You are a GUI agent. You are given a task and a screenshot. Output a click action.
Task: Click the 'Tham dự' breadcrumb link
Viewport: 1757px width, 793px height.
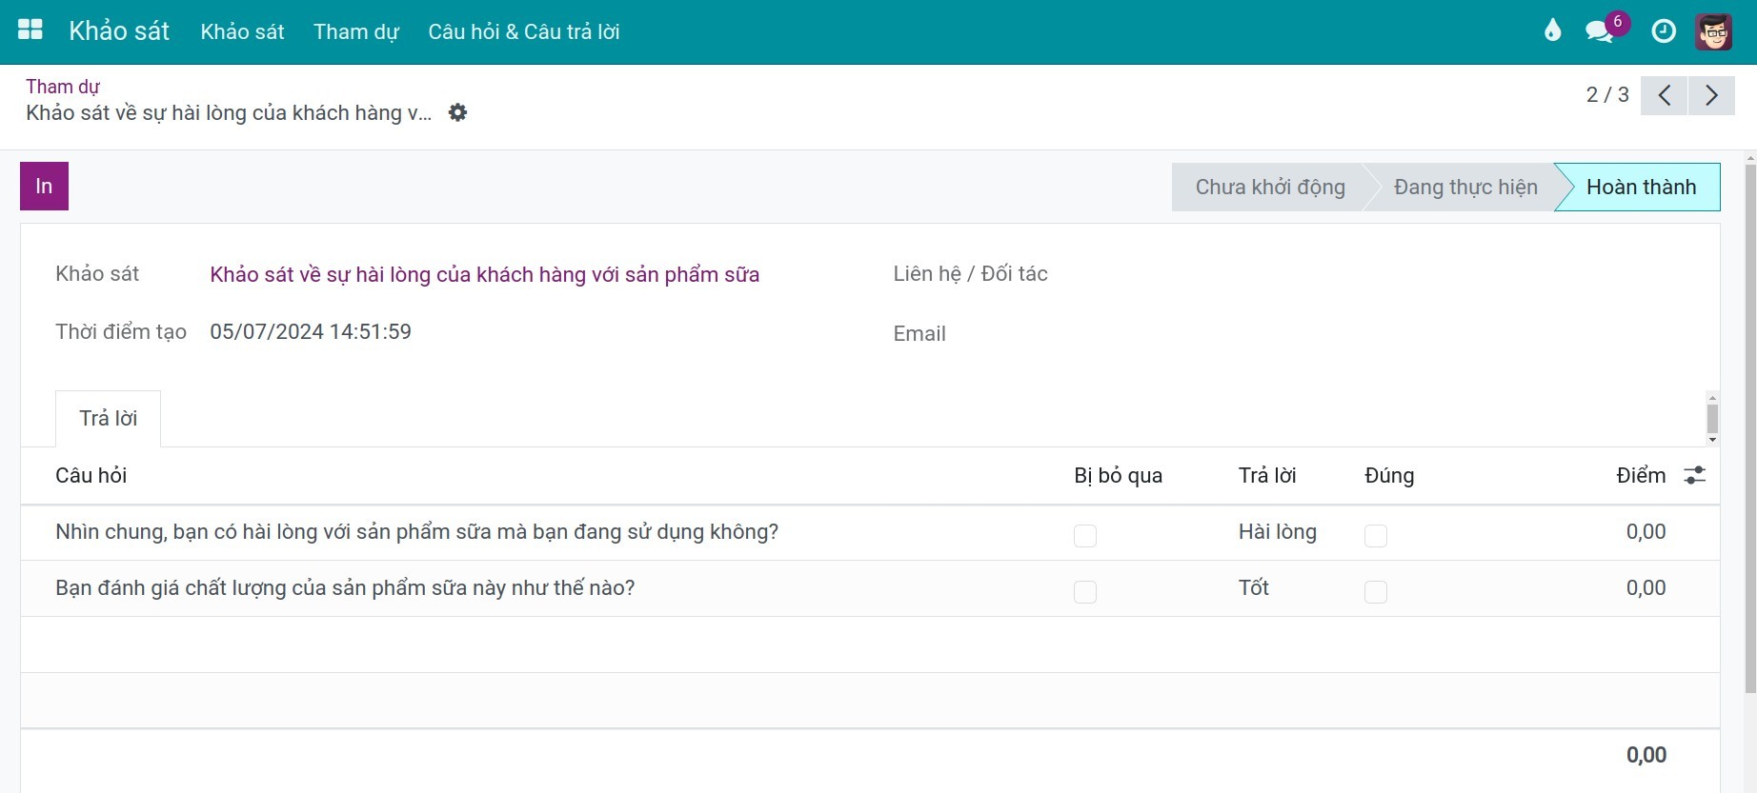pyautogui.click(x=63, y=86)
